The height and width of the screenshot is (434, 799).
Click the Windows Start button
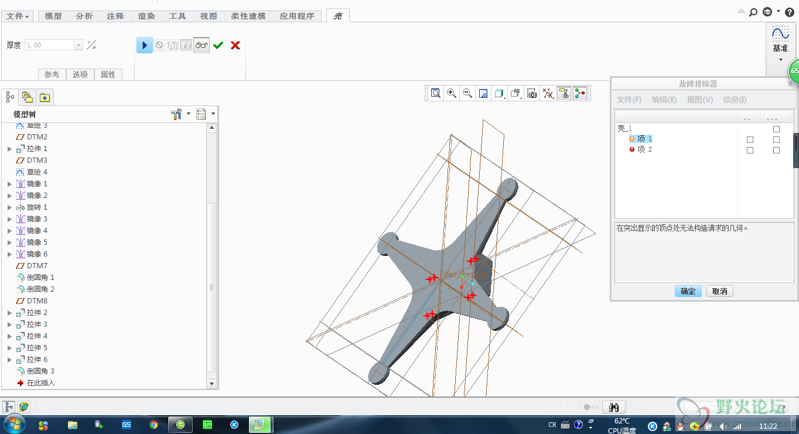13,425
